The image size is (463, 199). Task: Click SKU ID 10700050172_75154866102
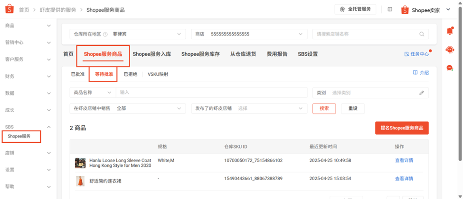pos(254,161)
